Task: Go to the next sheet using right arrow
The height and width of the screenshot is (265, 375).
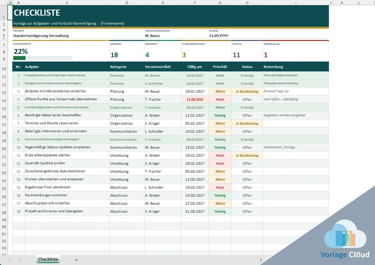Action: (19, 260)
